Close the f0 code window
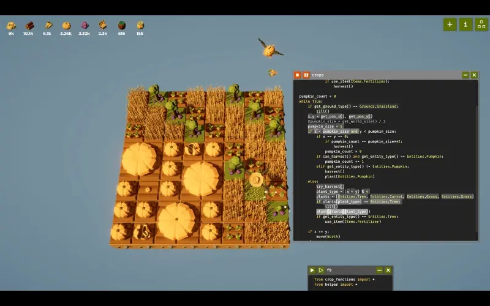This screenshot has width=490, height=306. (388, 270)
